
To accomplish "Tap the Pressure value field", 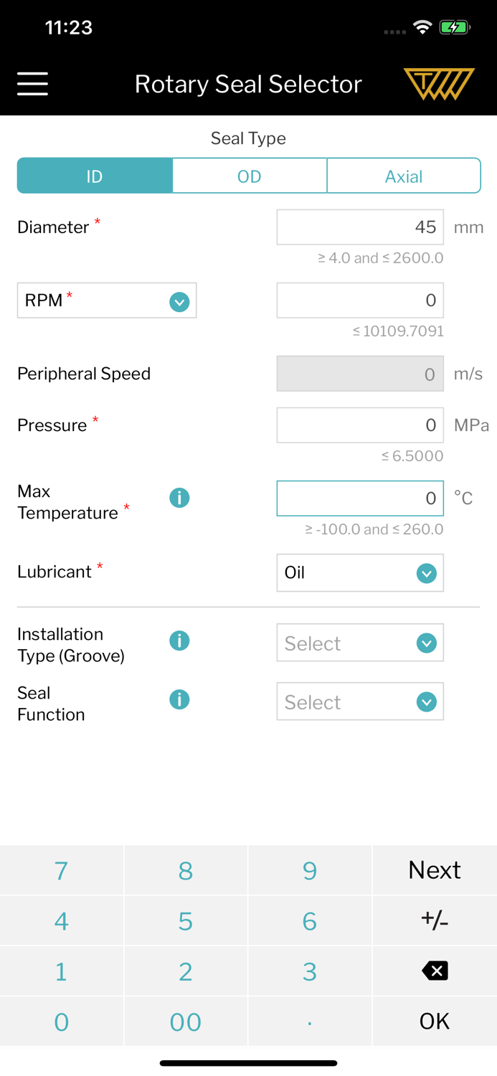I will pos(359,425).
